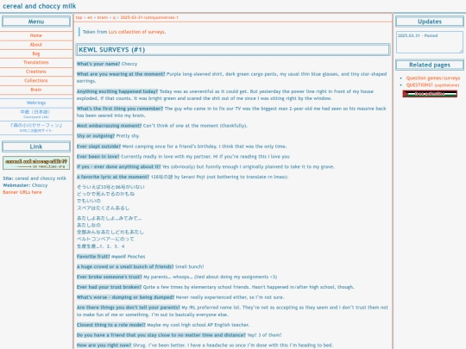The image size is (466, 349).
Task: Open the Webrings link in sidebar
Action: [36, 103]
